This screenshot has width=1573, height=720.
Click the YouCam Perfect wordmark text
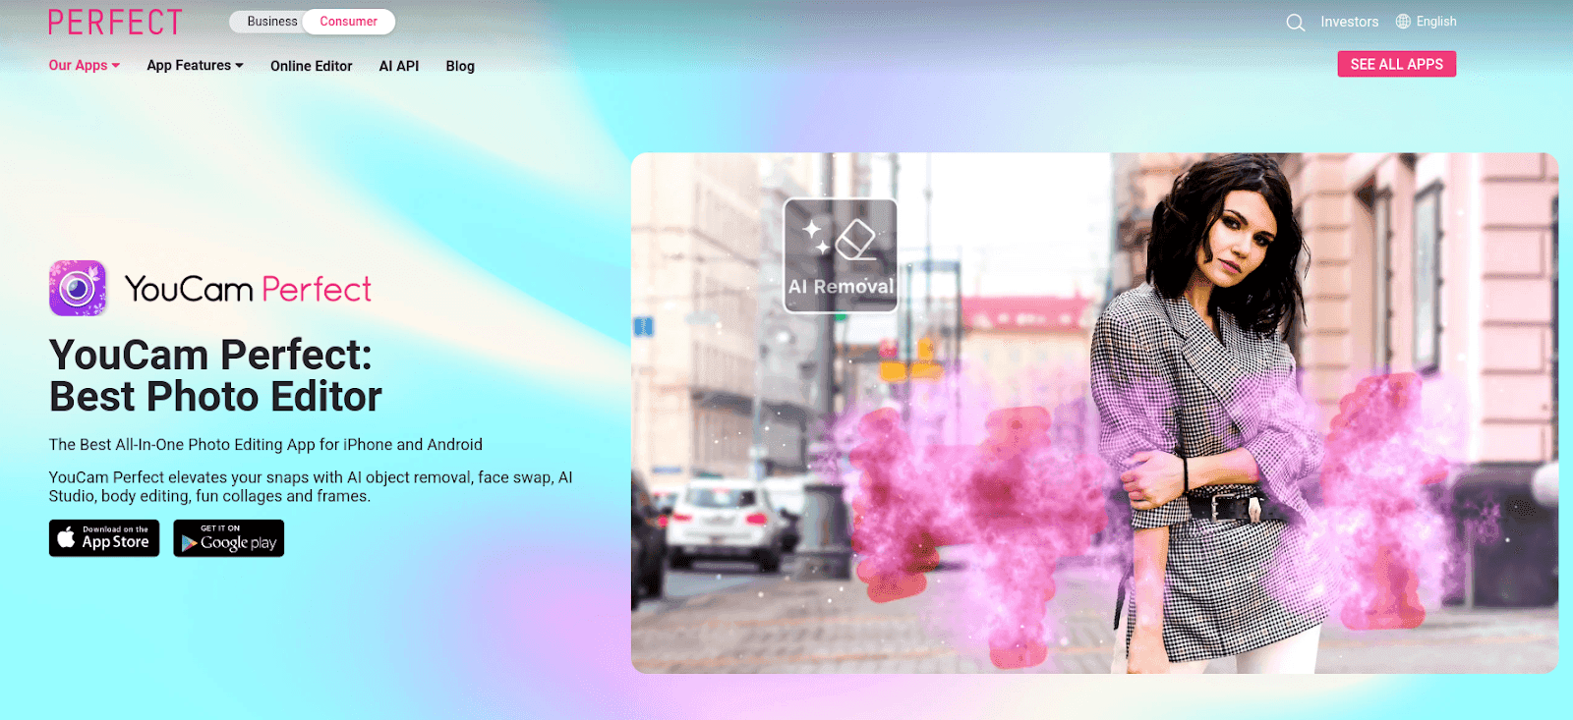pos(248,289)
